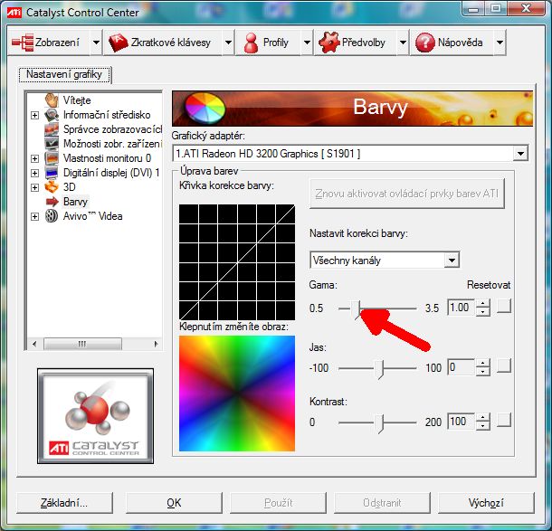This screenshot has width=552, height=531.
Task: Switch to Nastavení grafiky tab
Action: pyautogui.click(x=64, y=74)
